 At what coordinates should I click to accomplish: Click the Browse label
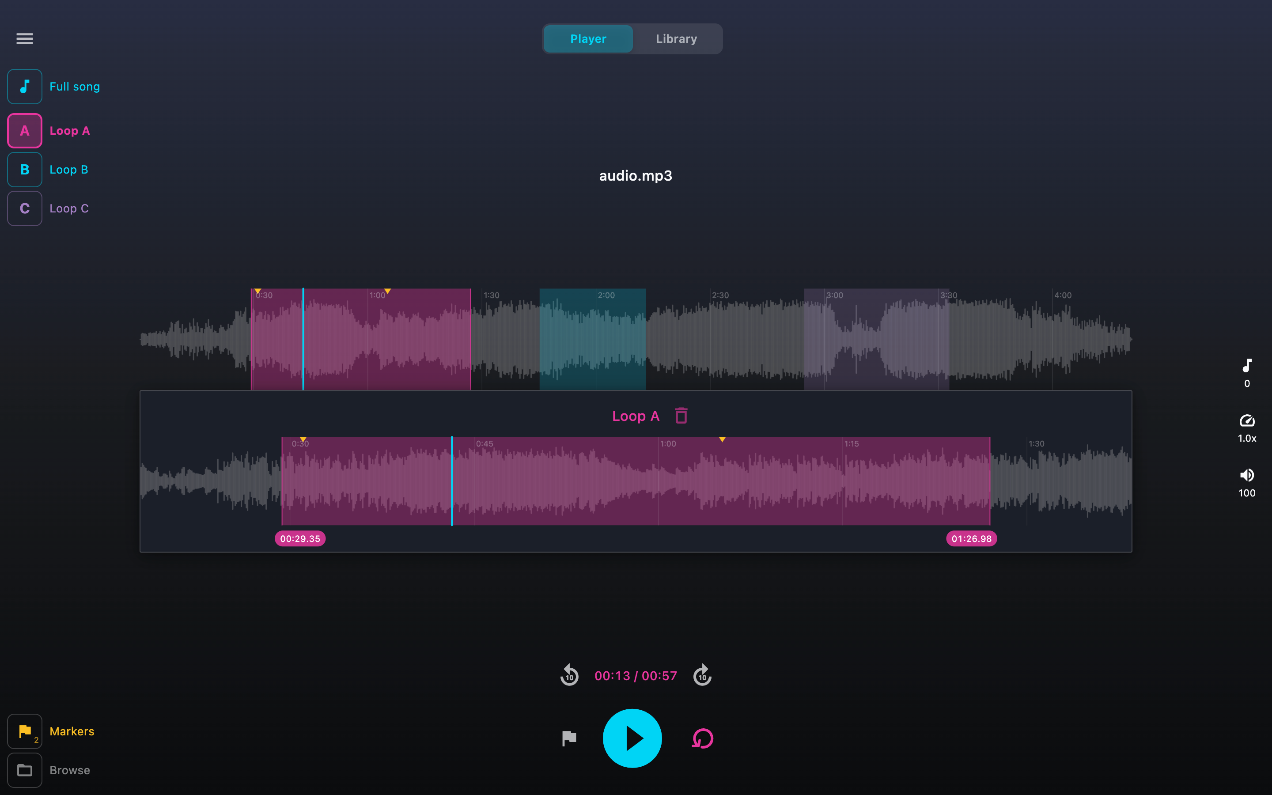point(70,770)
